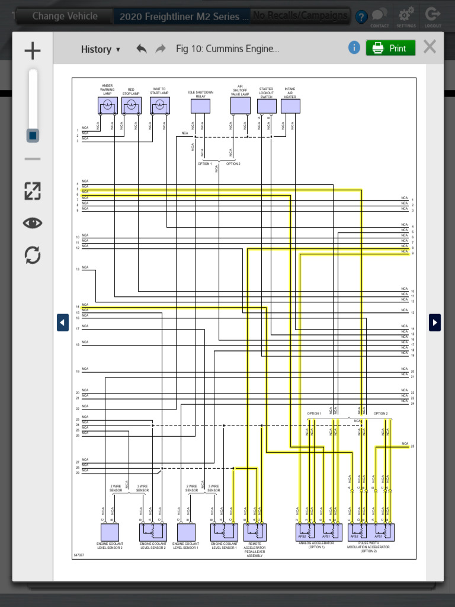The width and height of the screenshot is (455, 607).
Task: Click Change Vehicle button
Action: pos(65,16)
